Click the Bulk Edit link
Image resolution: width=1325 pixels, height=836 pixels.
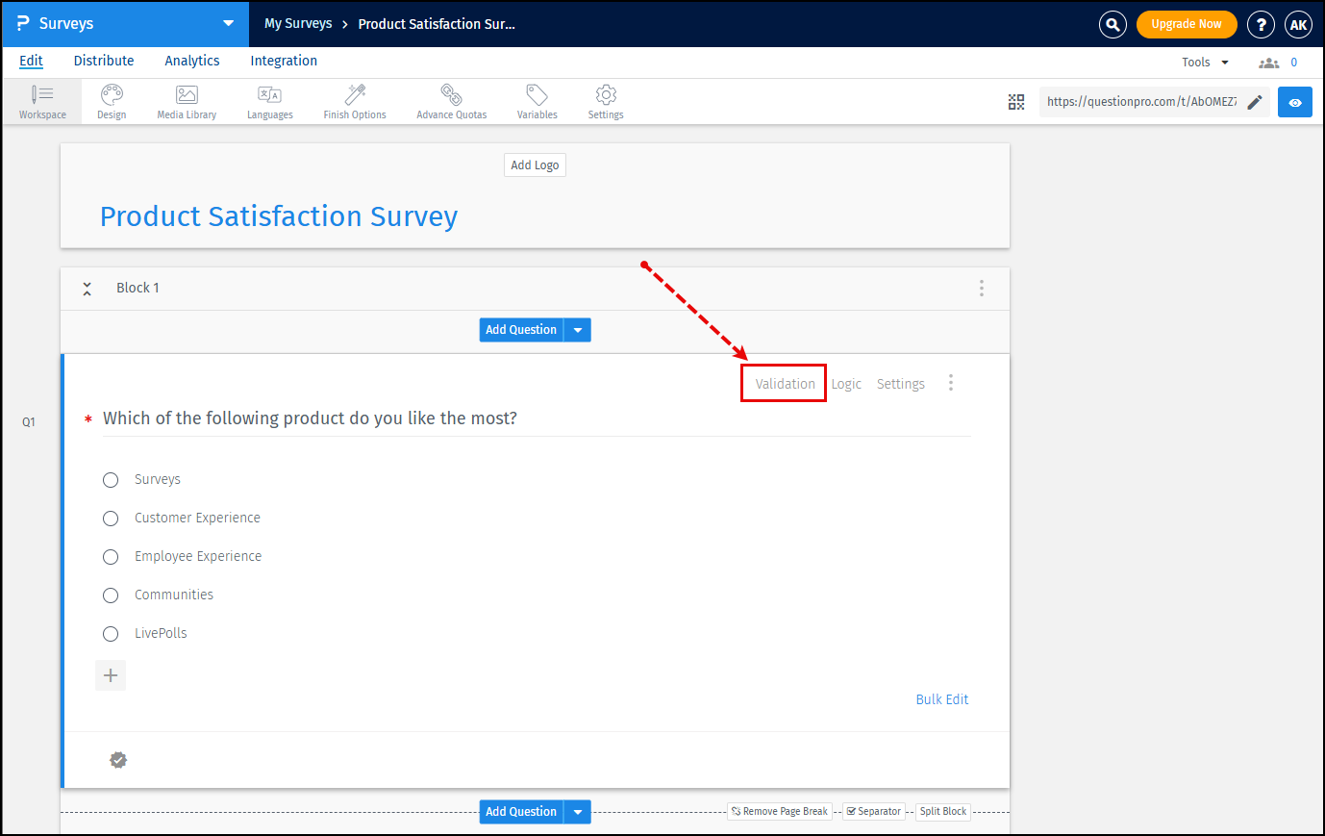coord(942,699)
